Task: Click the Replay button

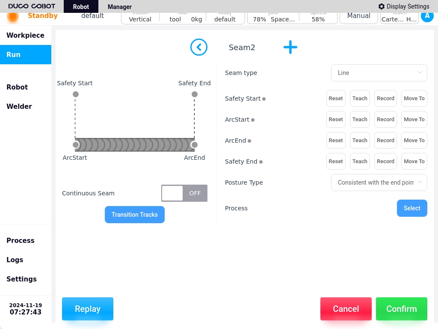Action: point(88,309)
